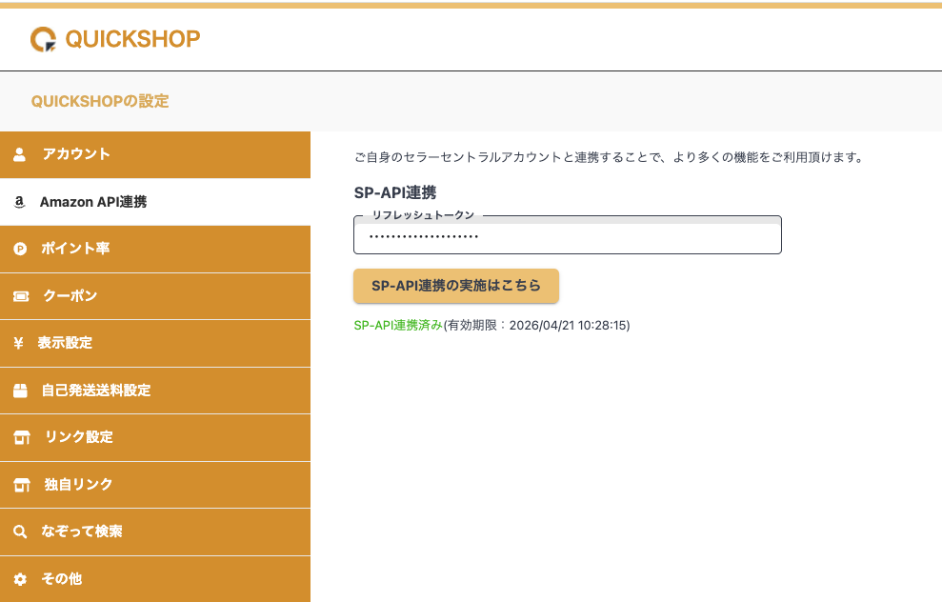Click the store icon beside 独自リンク

[21, 485]
